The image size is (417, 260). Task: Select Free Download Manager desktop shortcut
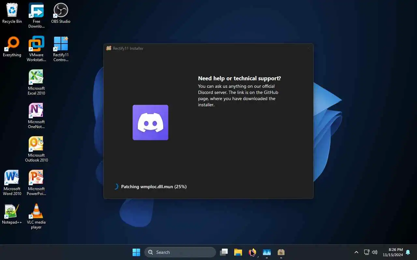[36, 15]
